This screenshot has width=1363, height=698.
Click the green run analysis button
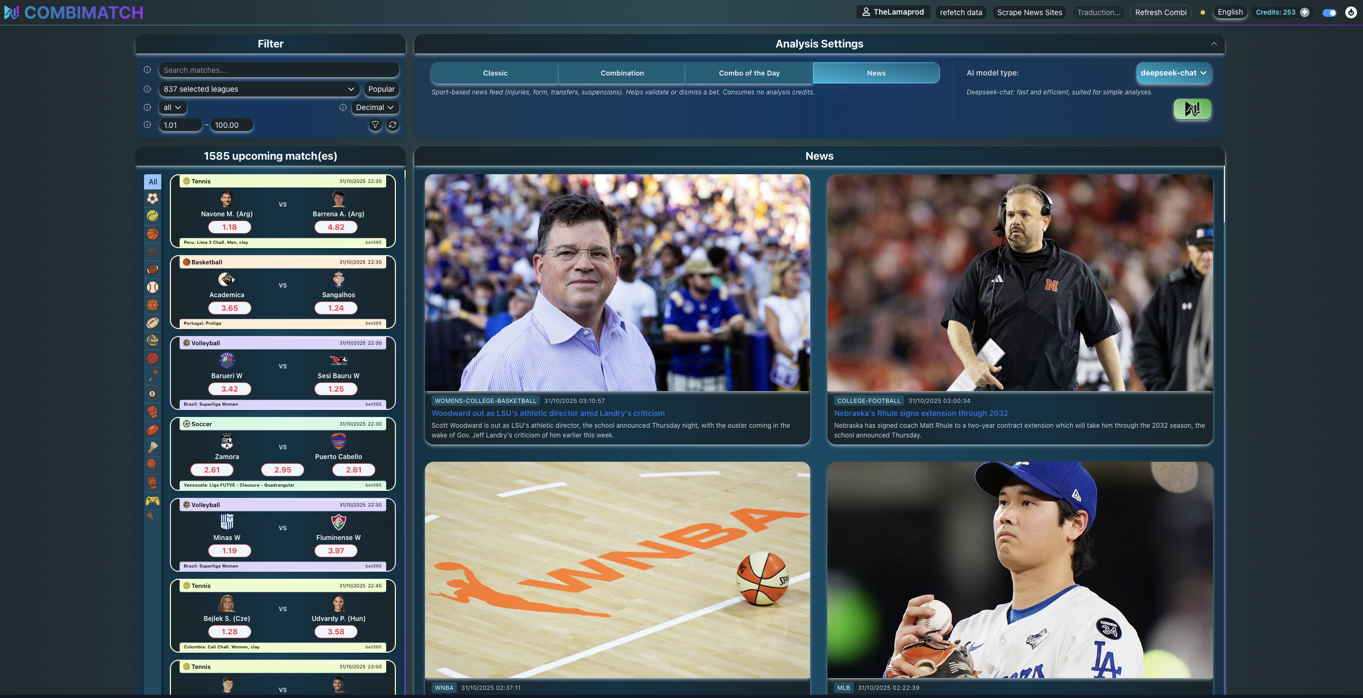(1192, 109)
